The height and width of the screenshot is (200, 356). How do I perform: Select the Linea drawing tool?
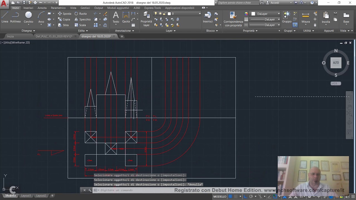5,17
